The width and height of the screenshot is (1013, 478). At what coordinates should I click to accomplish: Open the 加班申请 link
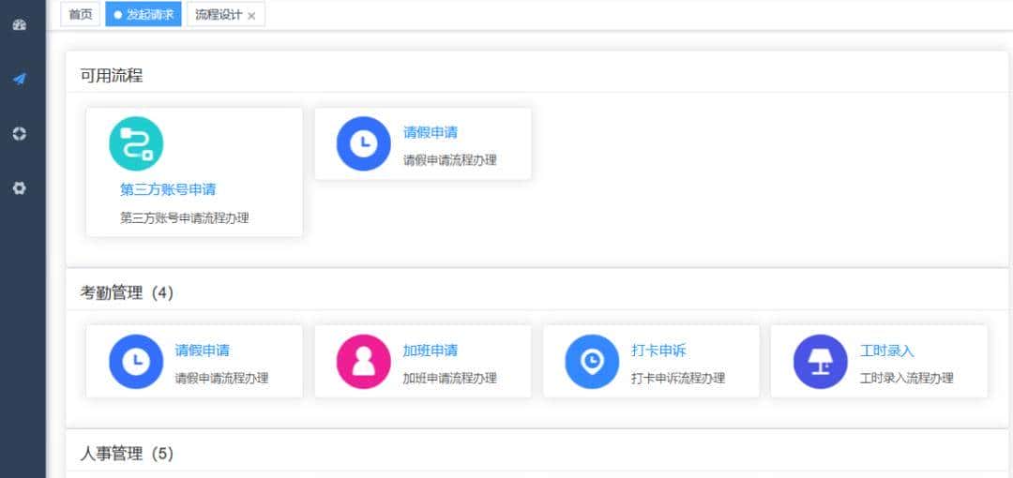click(x=431, y=351)
